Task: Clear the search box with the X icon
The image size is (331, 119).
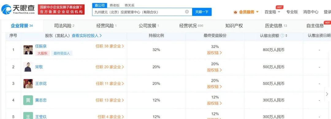Action: coord(187,12)
